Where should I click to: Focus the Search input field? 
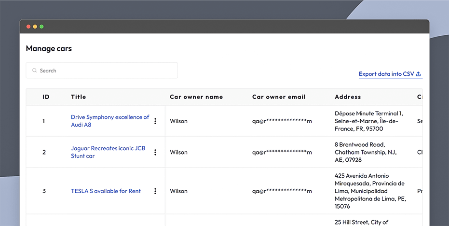point(102,71)
